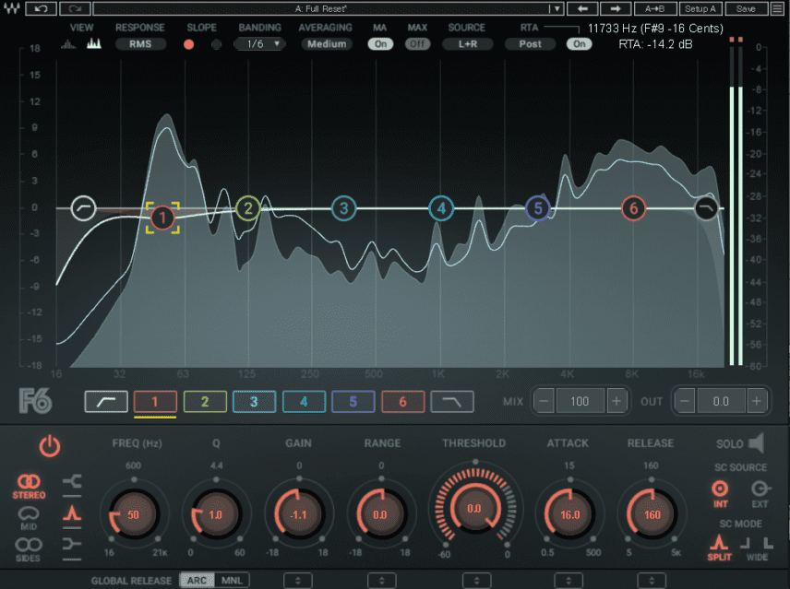Open the plugin hamburger menu
Screen dimensions: 790x589
(x=778, y=8)
